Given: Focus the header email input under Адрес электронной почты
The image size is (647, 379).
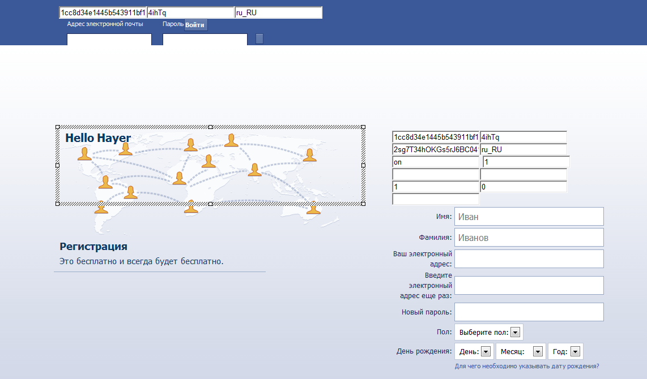Looking at the screenshot, I should (x=109, y=40).
